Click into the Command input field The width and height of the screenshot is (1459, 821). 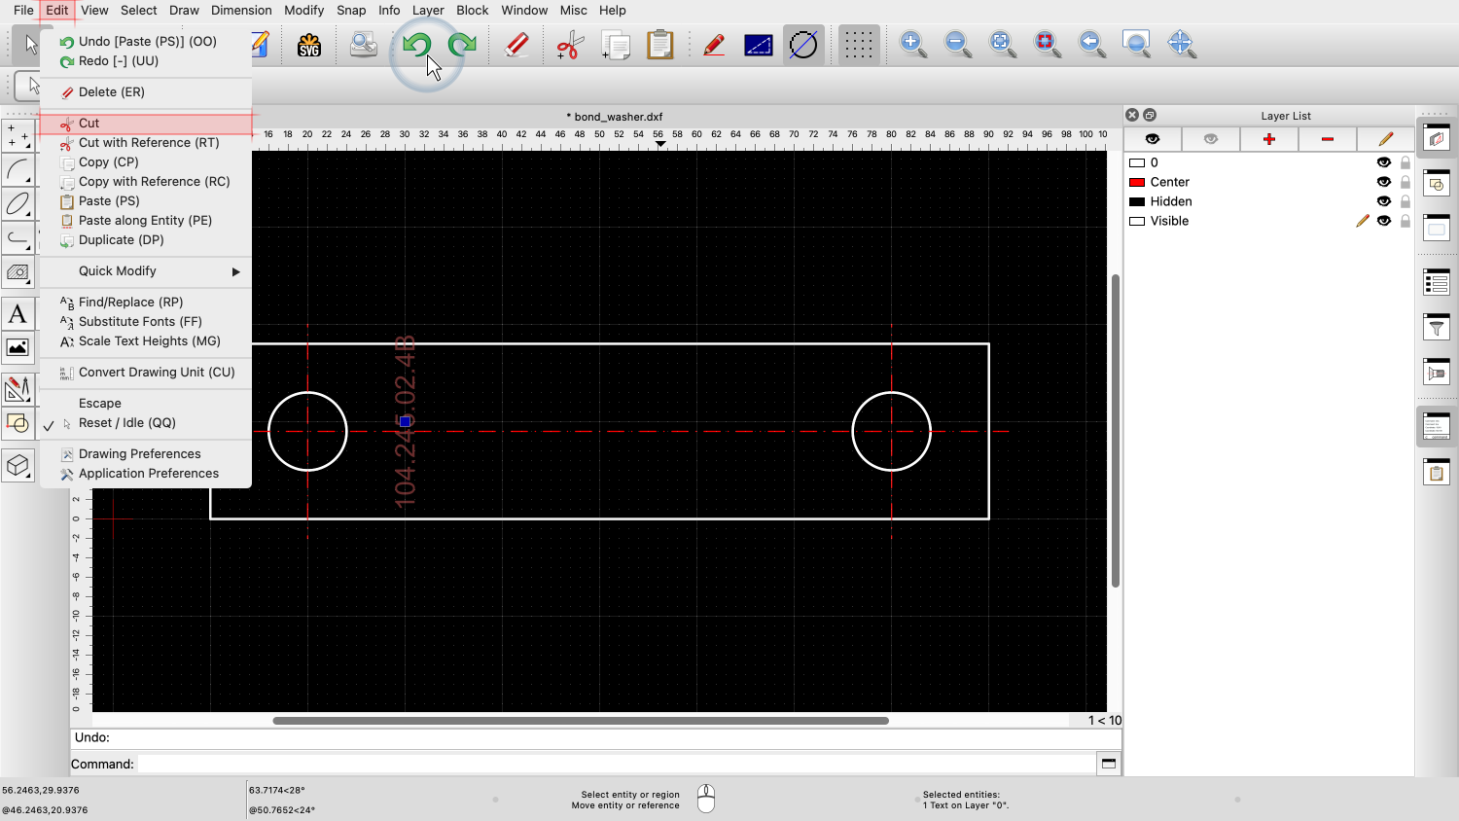615,764
